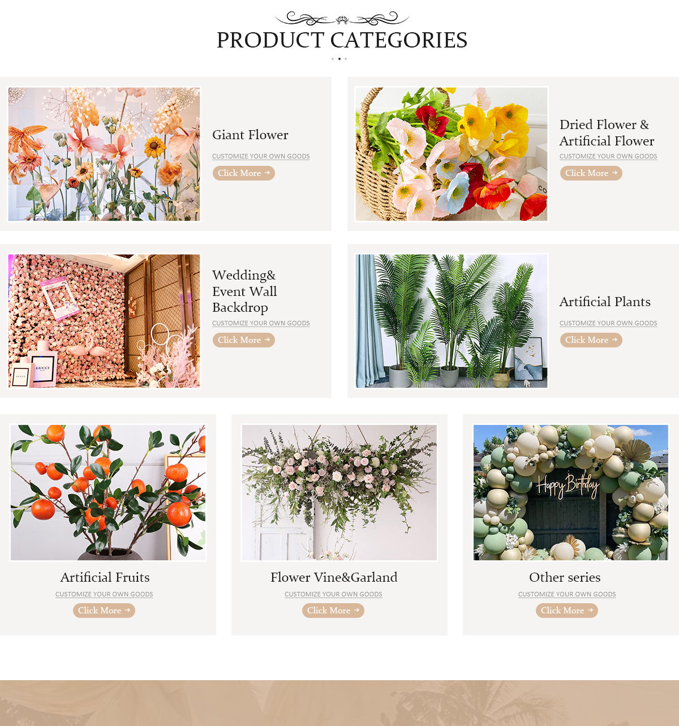
Task: Open the orange fruit branch image
Action: [x=108, y=493]
